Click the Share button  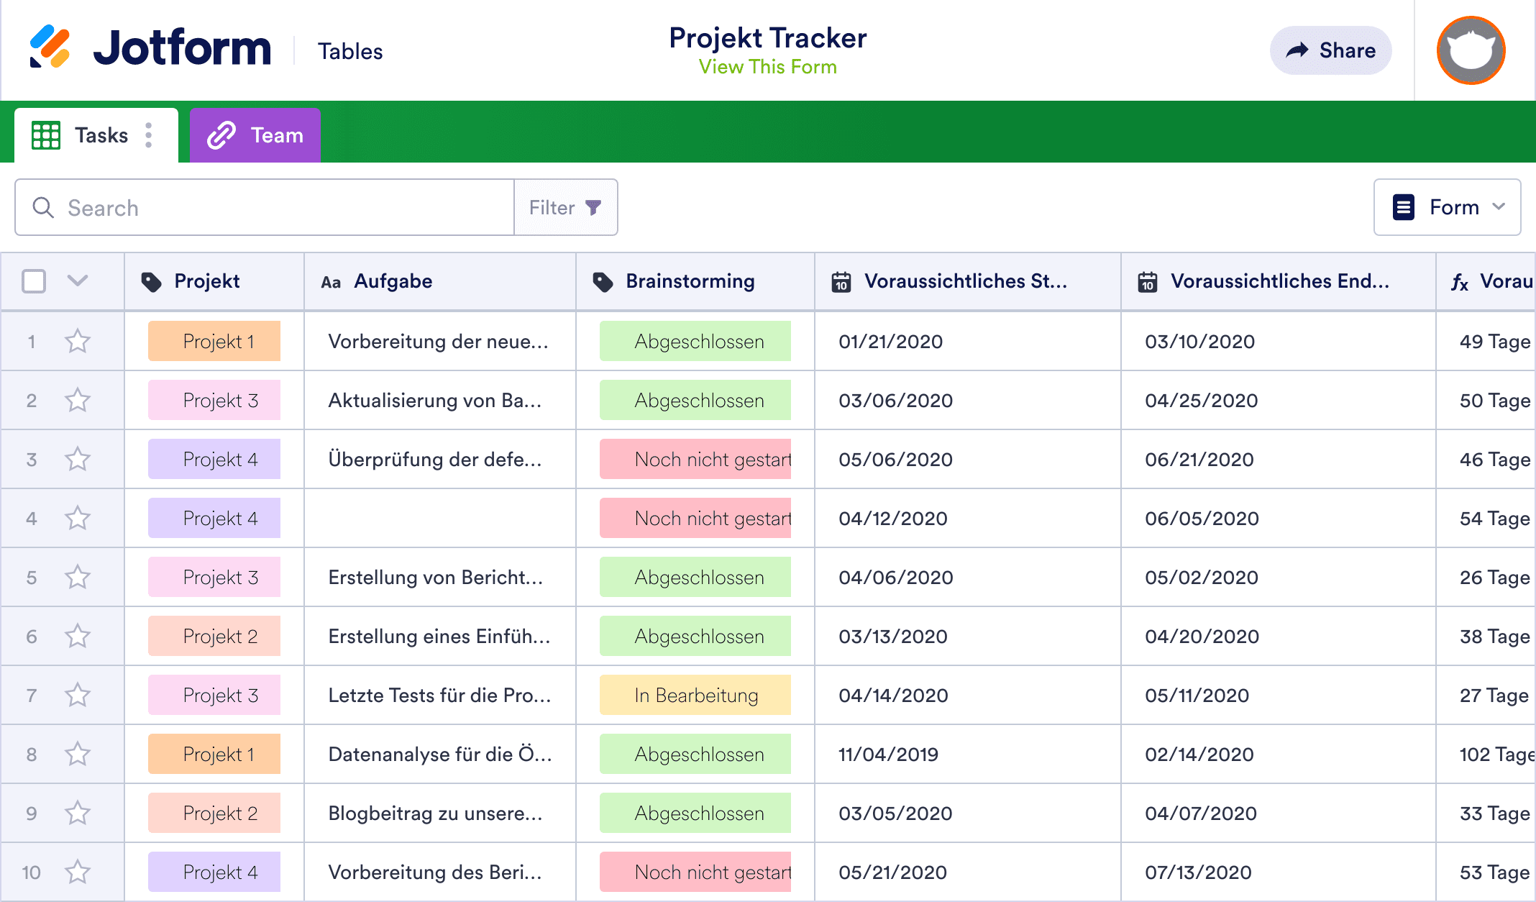click(1330, 50)
